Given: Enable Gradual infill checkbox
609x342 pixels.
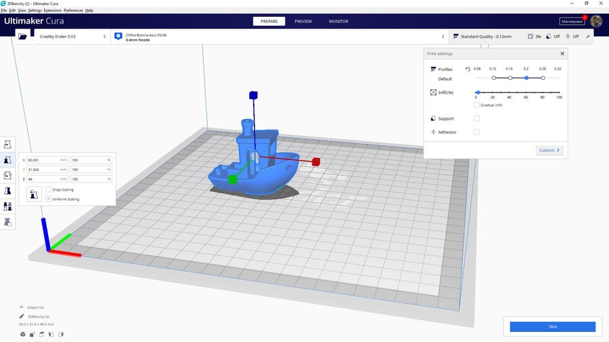Looking at the screenshot, I should click(476, 105).
